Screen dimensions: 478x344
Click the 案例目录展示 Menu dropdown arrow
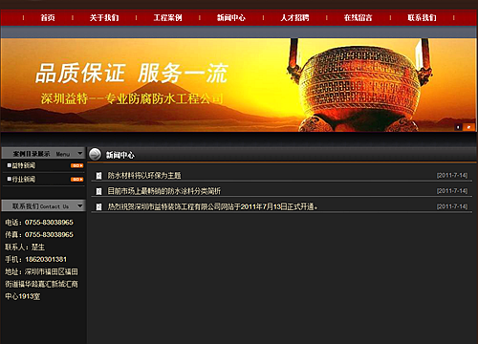(x=80, y=154)
